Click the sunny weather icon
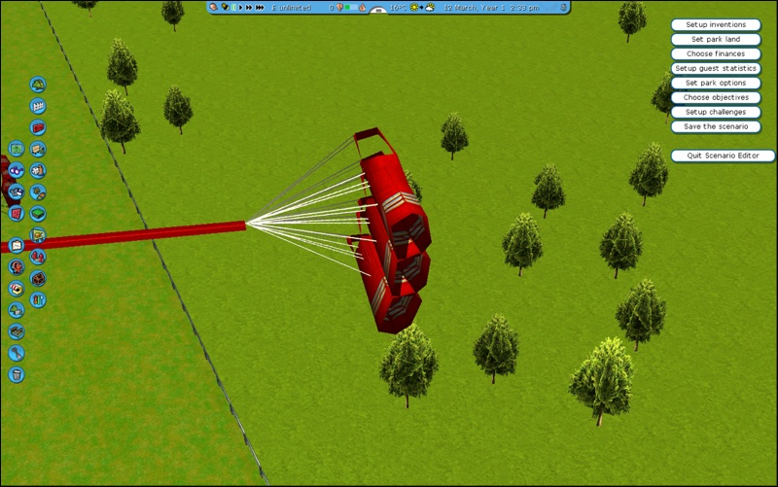 pyautogui.click(x=414, y=8)
